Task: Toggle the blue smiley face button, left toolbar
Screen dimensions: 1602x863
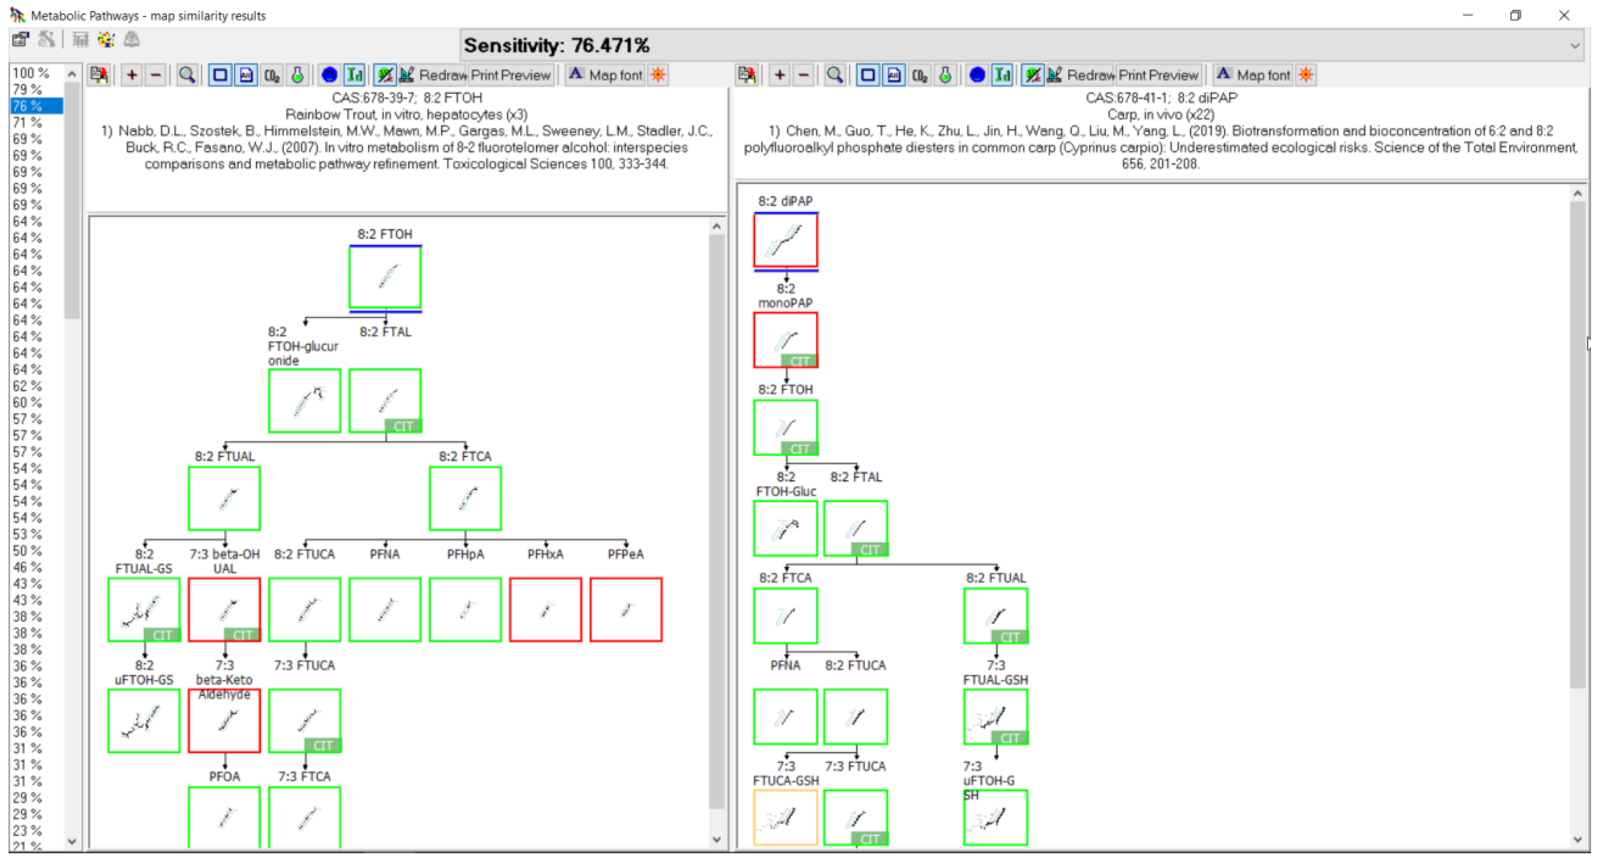Action: coord(330,75)
